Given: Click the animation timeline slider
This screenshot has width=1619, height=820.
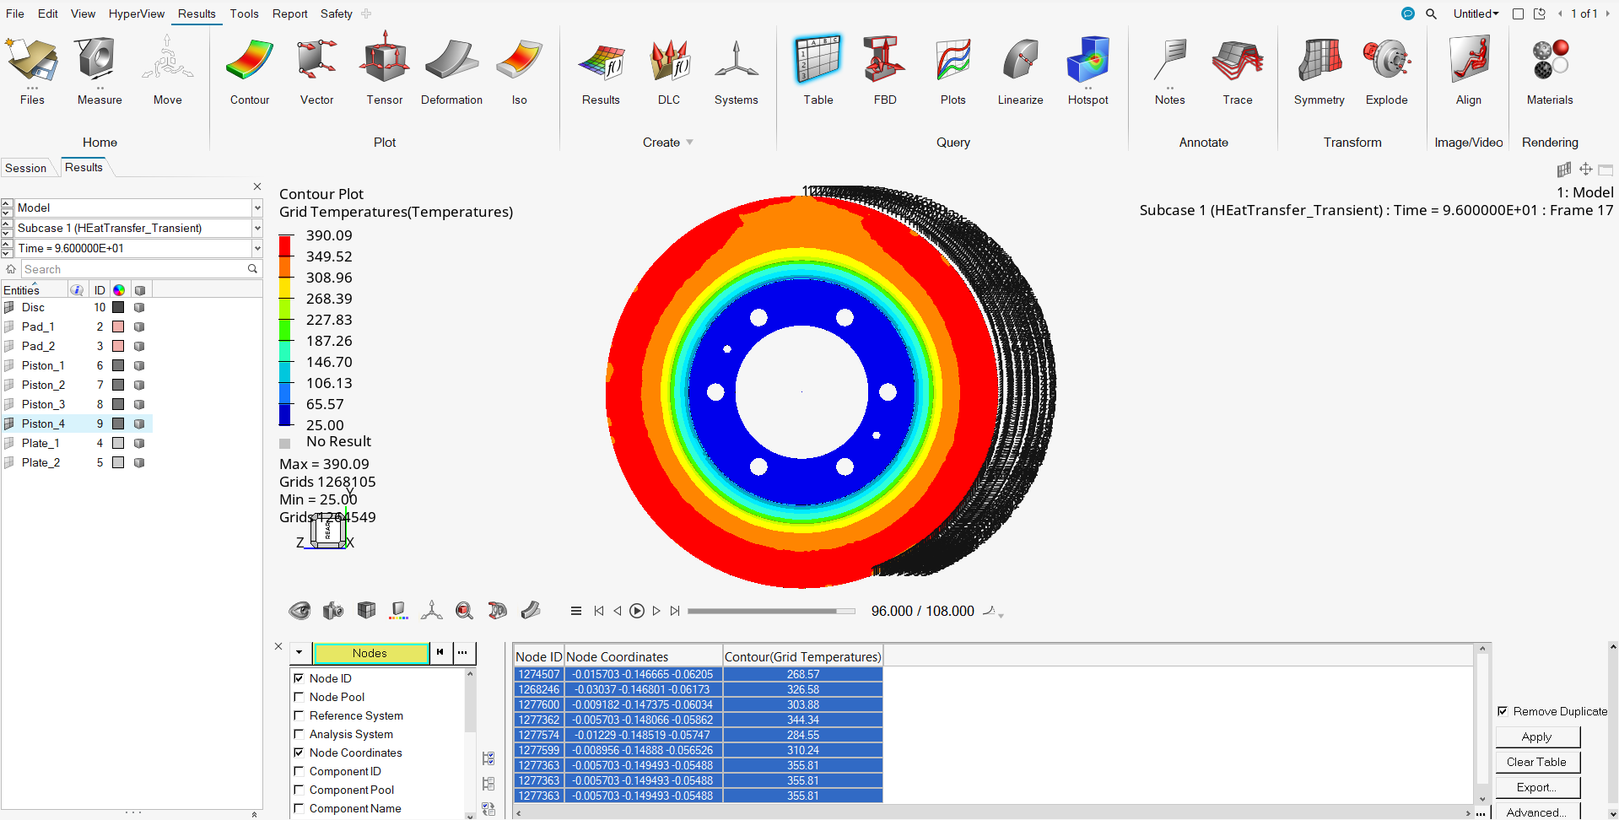Looking at the screenshot, I should 771,611.
